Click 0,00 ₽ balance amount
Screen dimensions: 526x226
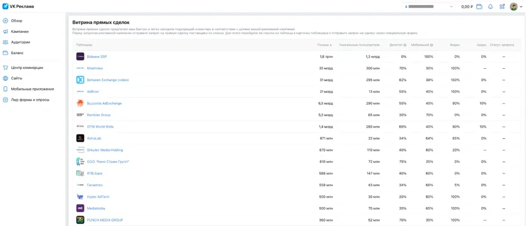pyautogui.click(x=467, y=7)
